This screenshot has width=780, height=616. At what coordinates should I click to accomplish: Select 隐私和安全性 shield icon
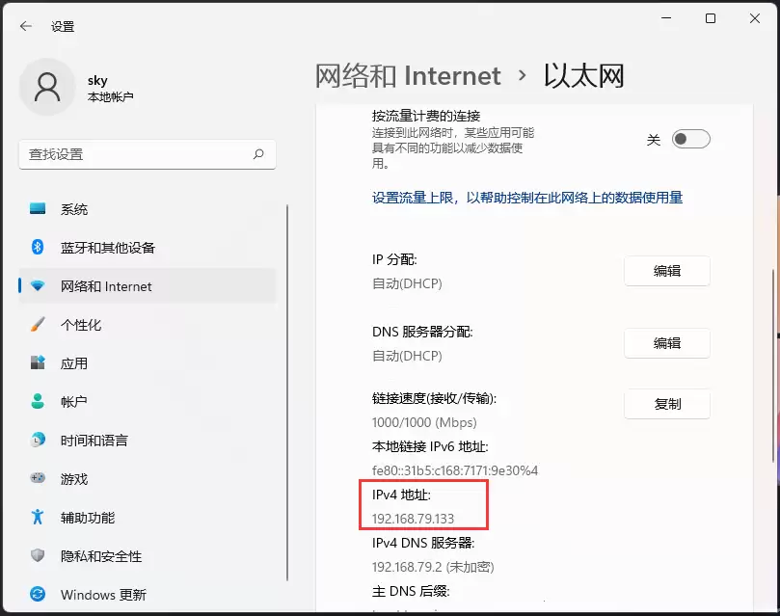(x=40, y=556)
